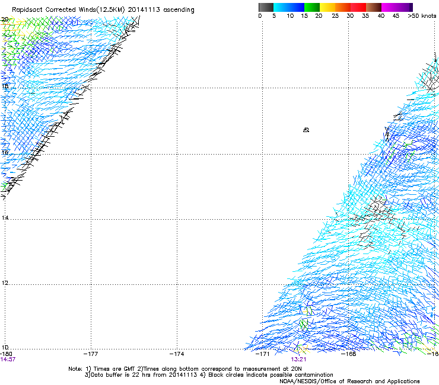This screenshot has width=439, height=385.
Task: Click the chart title "Rapidscat Corrected Winds(12.5KM) 20141113 ascending"
Action: [103, 10]
